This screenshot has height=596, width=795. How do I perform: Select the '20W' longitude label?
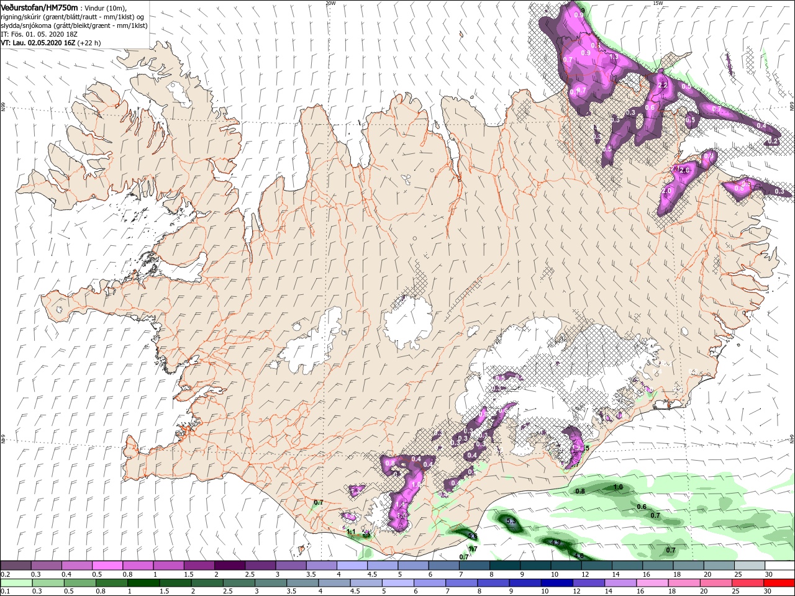pos(330,2)
